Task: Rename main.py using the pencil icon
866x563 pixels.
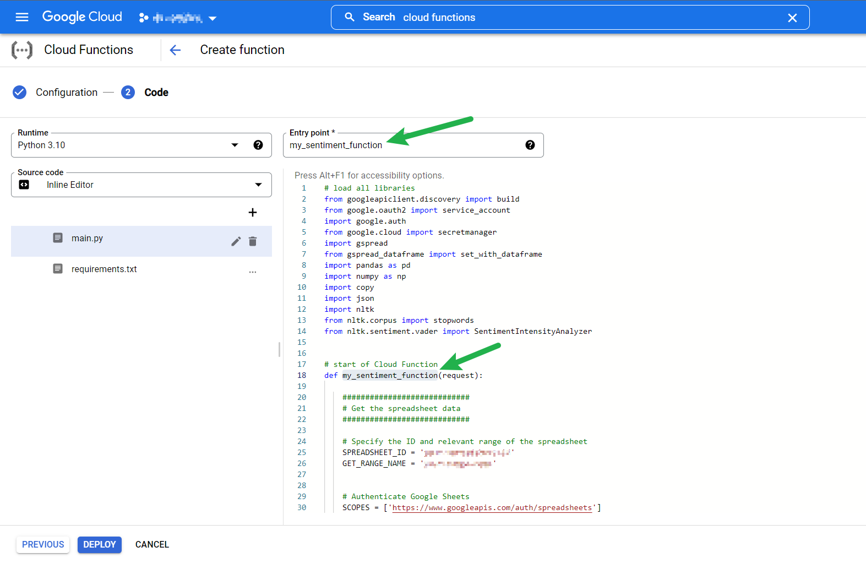Action: click(x=236, y=241)
